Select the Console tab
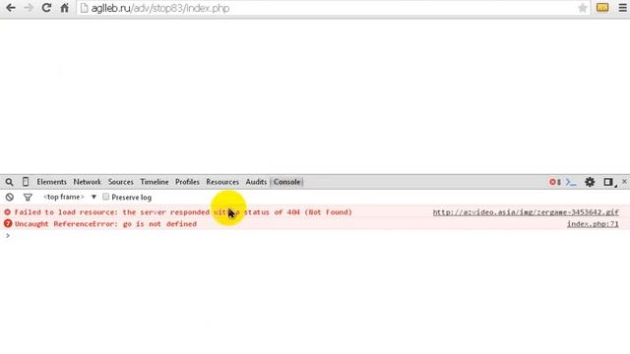 click(286, 182)
